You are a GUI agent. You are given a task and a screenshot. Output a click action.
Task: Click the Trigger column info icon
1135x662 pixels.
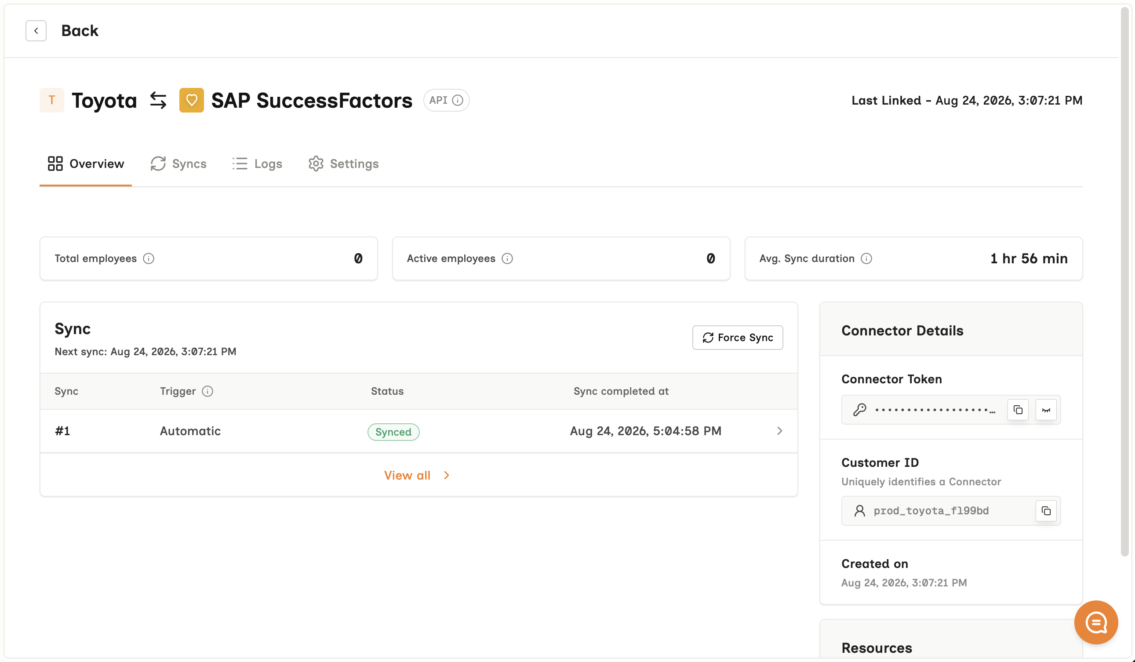(x=207, y=391)
